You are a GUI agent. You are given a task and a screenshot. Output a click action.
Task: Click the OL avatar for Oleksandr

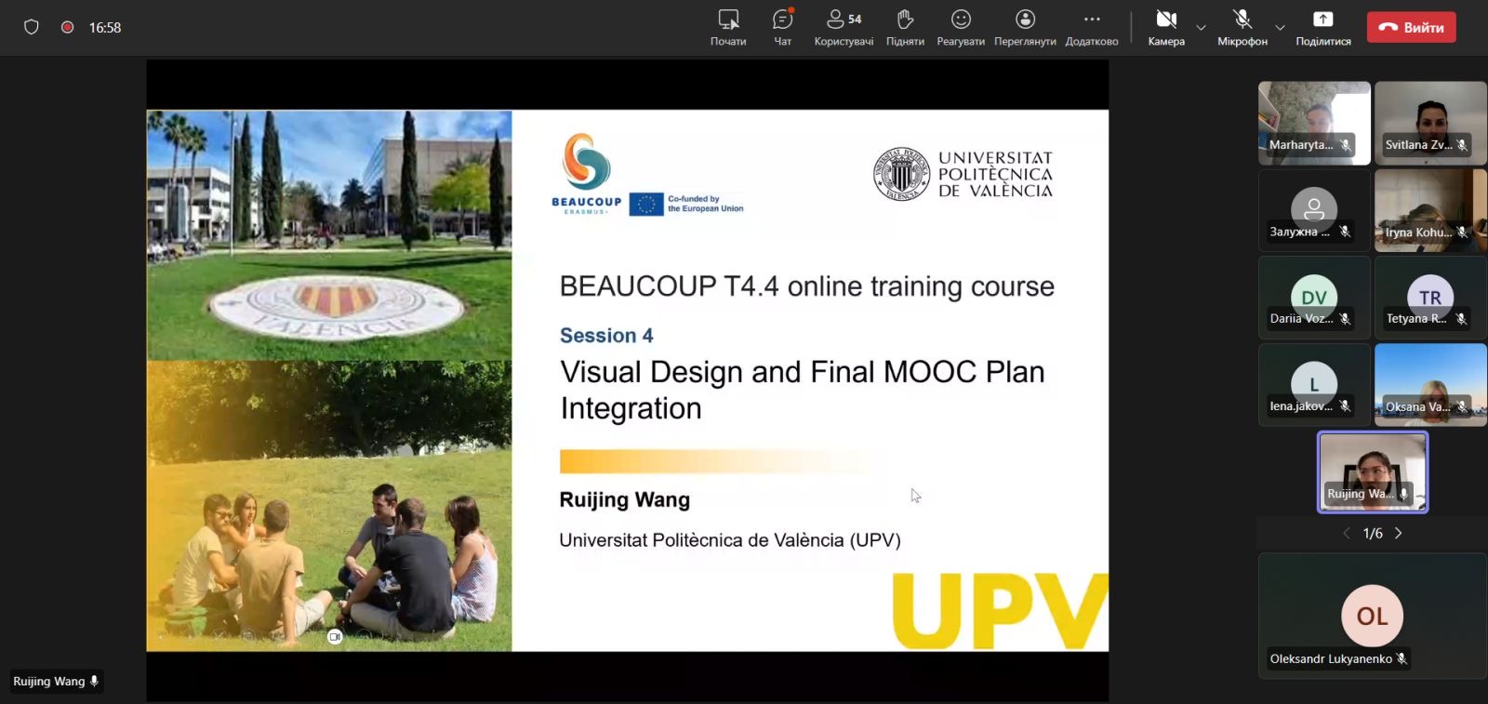(x=1373, y=616)
